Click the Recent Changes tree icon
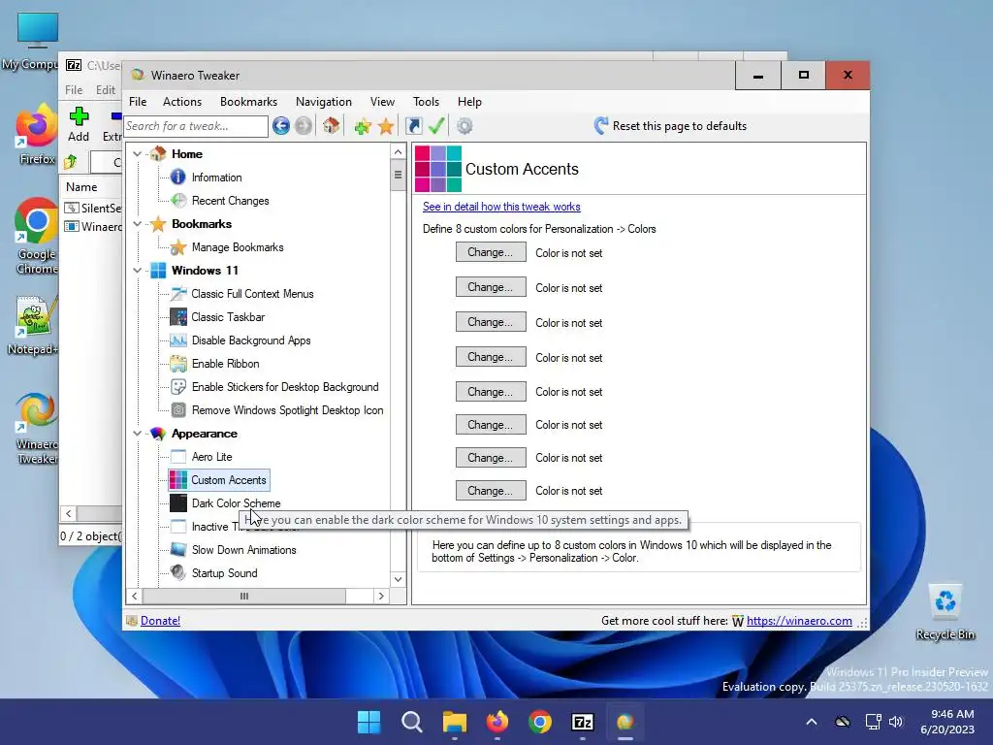This screenshot has width=993, height=745. pyautogui.click(x=178, y=200)
